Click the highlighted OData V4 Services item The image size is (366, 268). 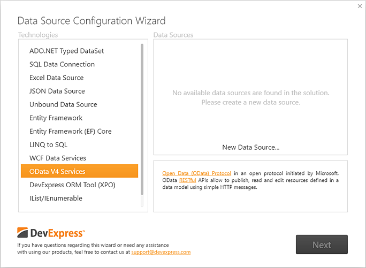[79, 172]
